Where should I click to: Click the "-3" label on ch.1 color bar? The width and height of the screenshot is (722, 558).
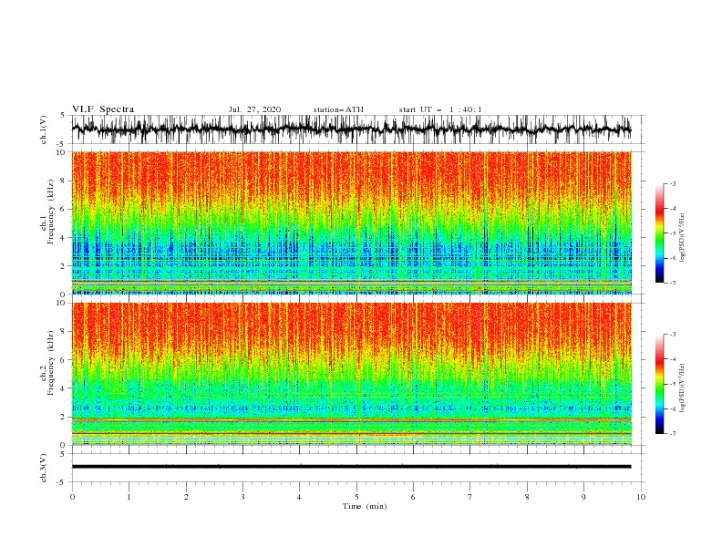pyautogui.click(x=673, y=183)
